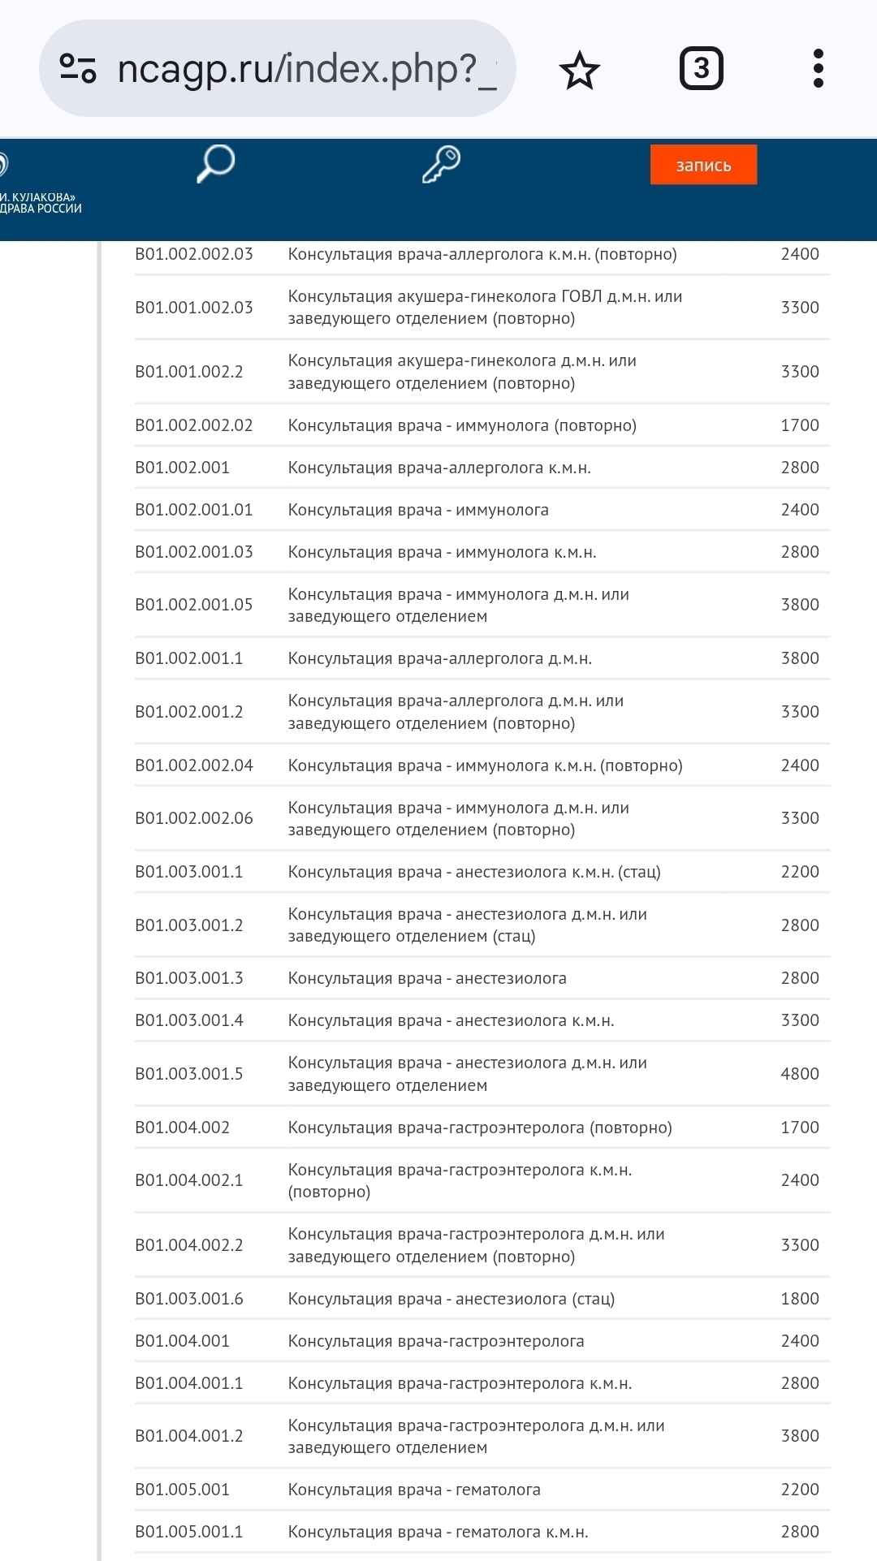The width and height of the screenshot is (877, 1561).
Task: Click code B01.001.002.03 in the table
Action: point(193,308)
